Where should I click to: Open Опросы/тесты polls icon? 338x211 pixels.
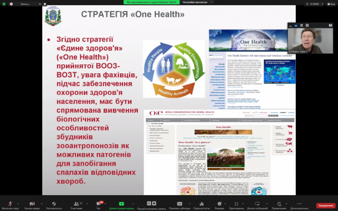[202, 204]
